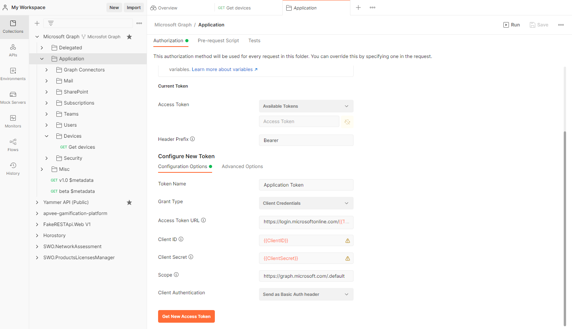Select the Advanced Options tab
The width and height of the screenshot is (572, 329).
click(x=242, y=166)
